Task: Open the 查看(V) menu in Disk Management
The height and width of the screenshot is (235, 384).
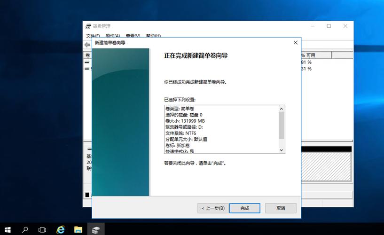Action: (133, 36)
